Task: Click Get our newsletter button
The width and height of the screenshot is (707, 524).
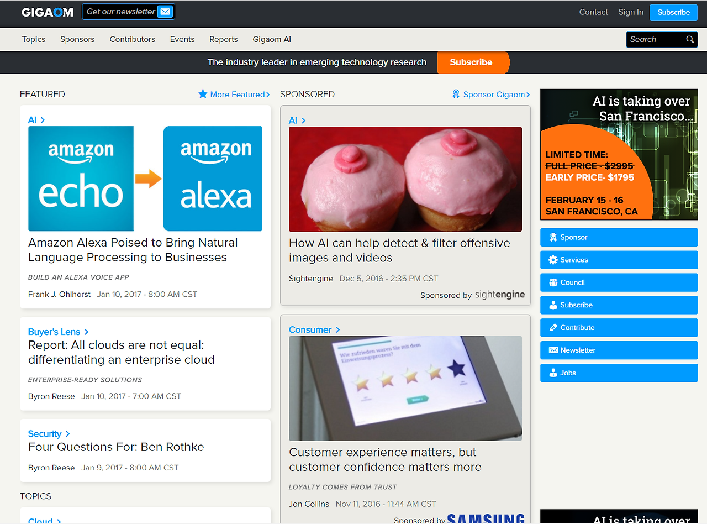Action: pos(128,12)
